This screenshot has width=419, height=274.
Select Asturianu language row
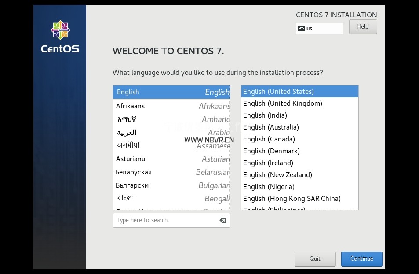coord(171,159)
